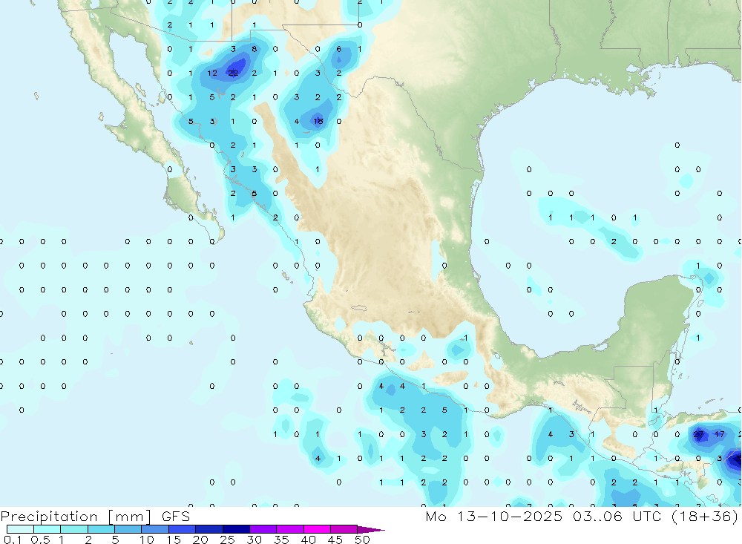Click the 40–45 mm magenta legend swatch
Viewport: 742px width, 544px height.
click(317, 529)
